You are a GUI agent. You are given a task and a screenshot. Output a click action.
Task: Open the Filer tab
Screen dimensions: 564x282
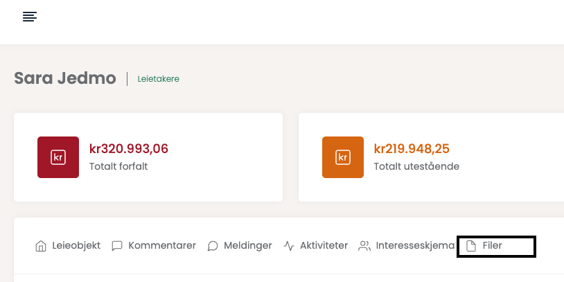click(x=493, y=245)
